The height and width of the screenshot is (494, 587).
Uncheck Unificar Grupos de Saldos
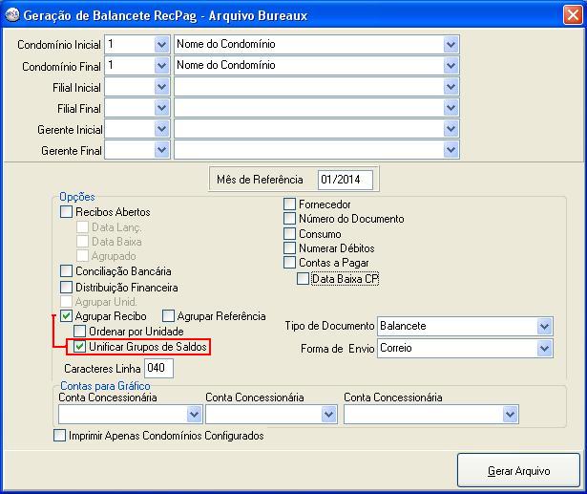pyautogui.click(x=81, y=347)
